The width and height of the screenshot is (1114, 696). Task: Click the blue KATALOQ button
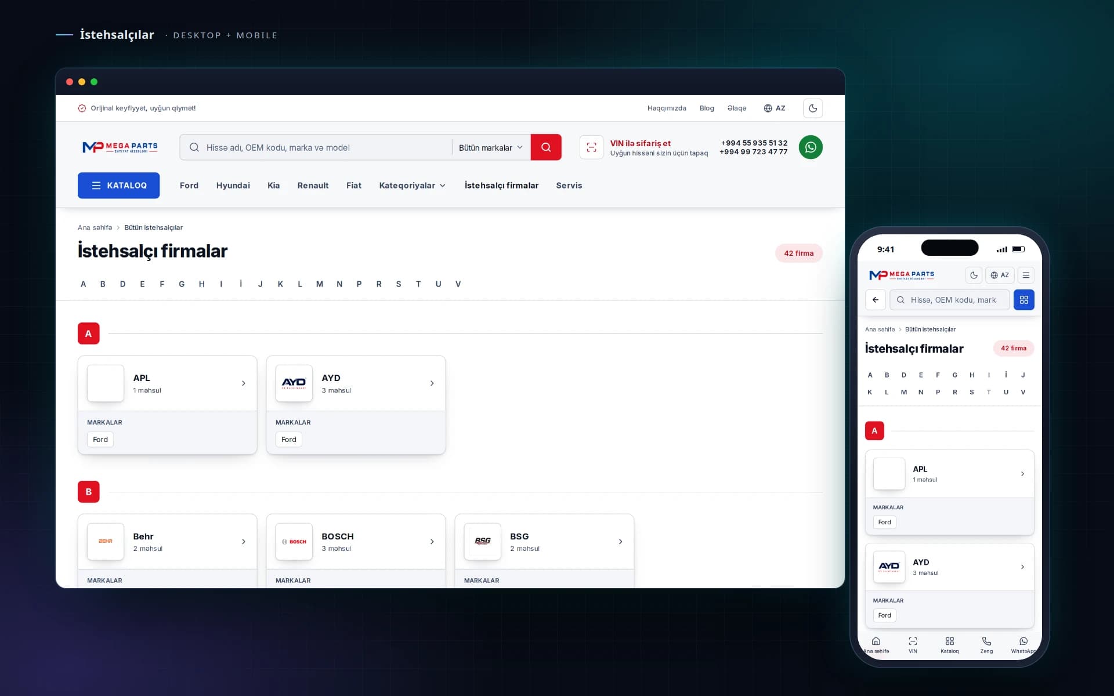(119, 186)
